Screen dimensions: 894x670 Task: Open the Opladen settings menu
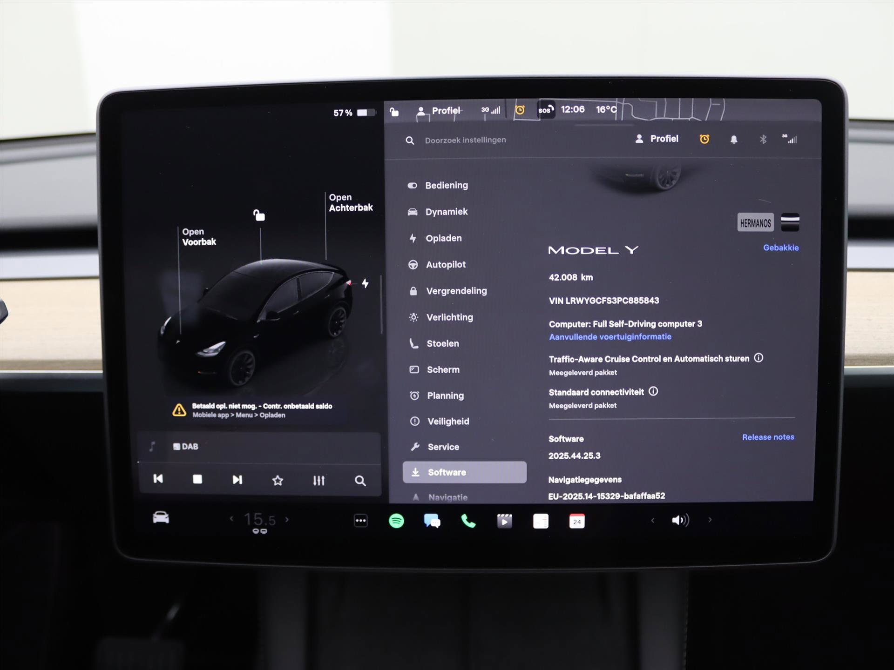coord(435,238)
